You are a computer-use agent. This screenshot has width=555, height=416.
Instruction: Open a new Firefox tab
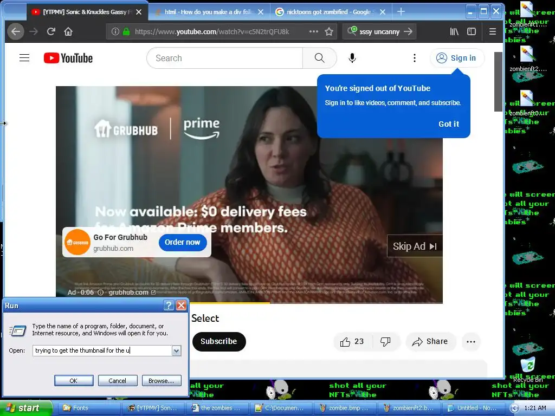[401, 12]
